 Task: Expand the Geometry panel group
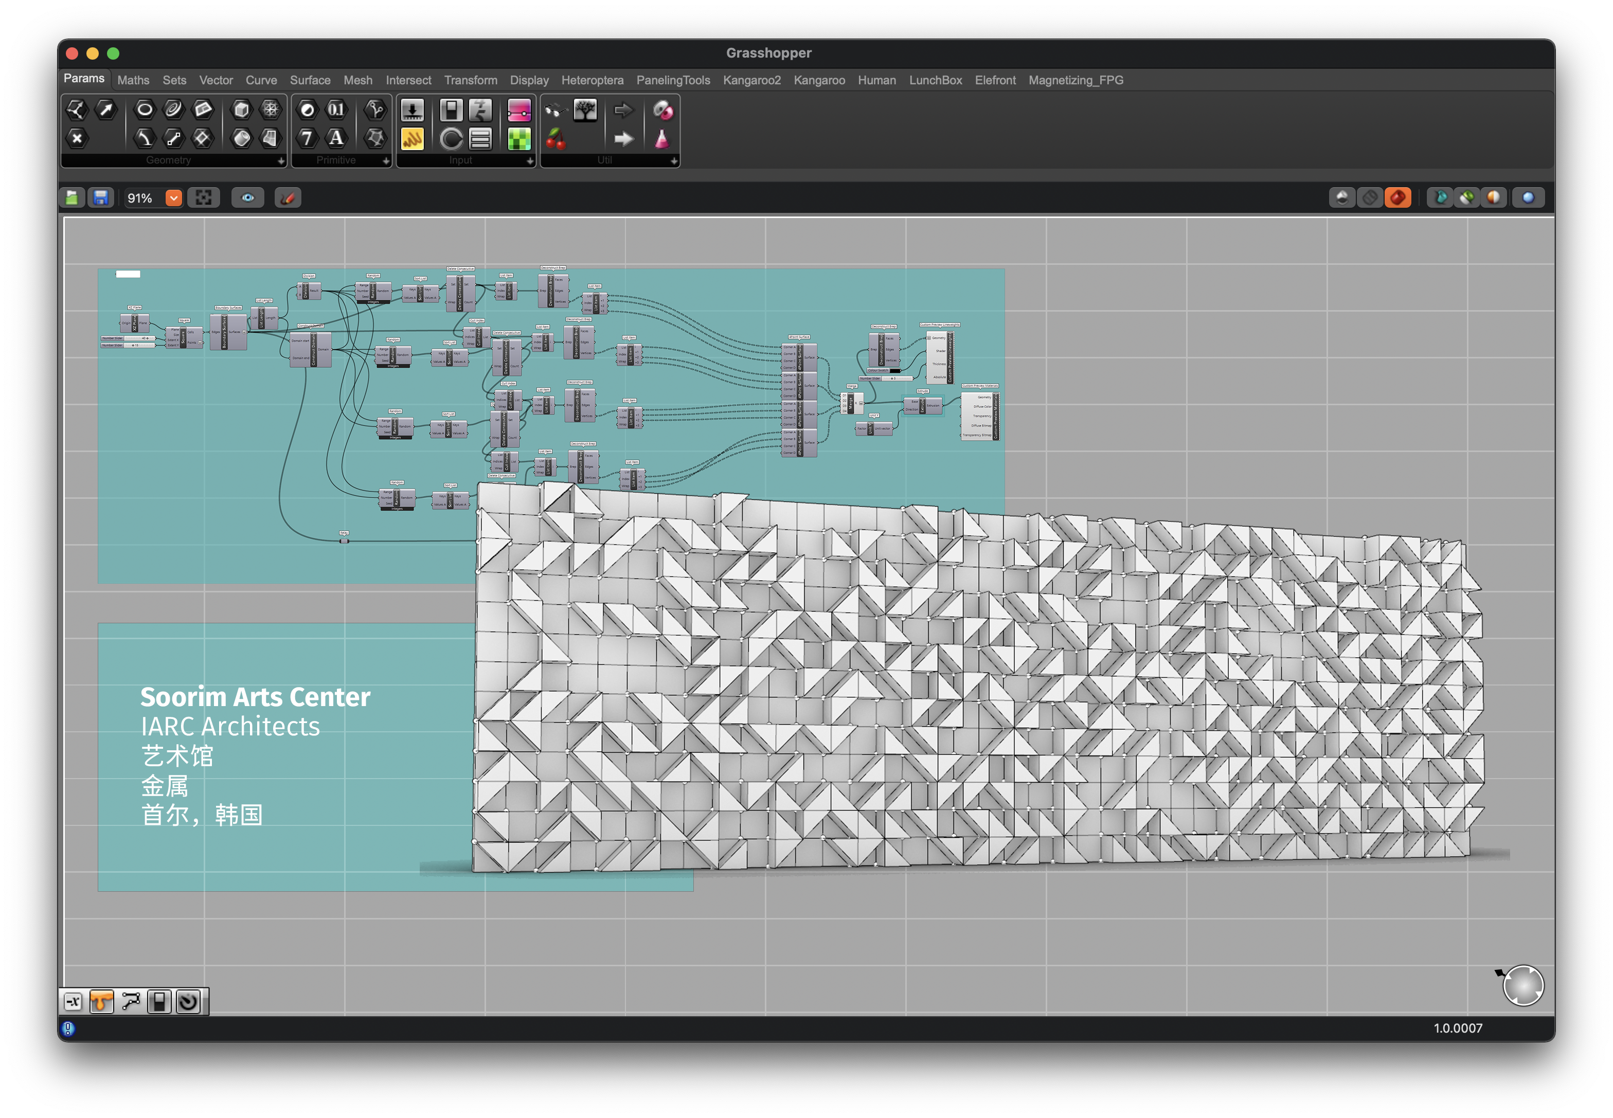(x=281, y=161)
